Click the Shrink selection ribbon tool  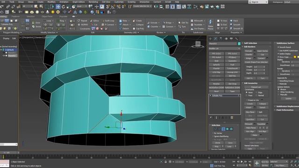coord(36,27)
